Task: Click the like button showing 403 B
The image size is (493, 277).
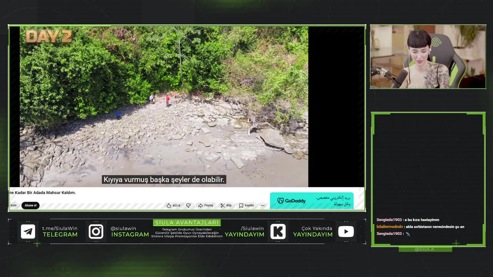Action: (x=173, y=205)
